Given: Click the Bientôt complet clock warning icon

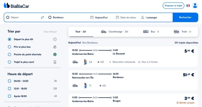Looking at the screenshot, I should click(x=178, y=103).
